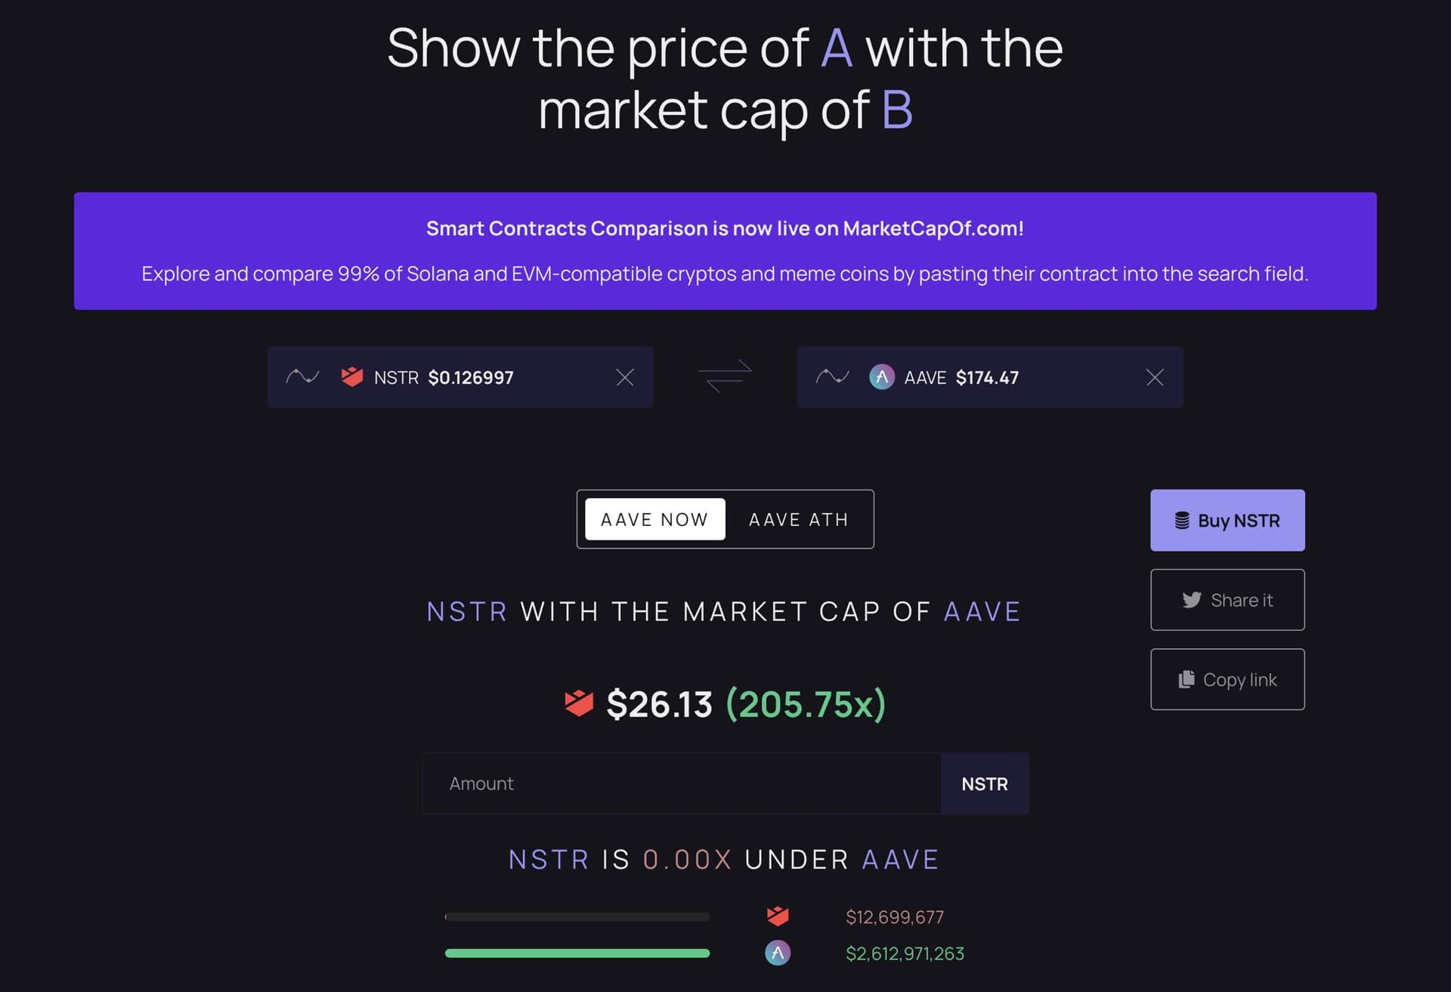Click NSTR logo beside $12,699,677

pos(778,916)
